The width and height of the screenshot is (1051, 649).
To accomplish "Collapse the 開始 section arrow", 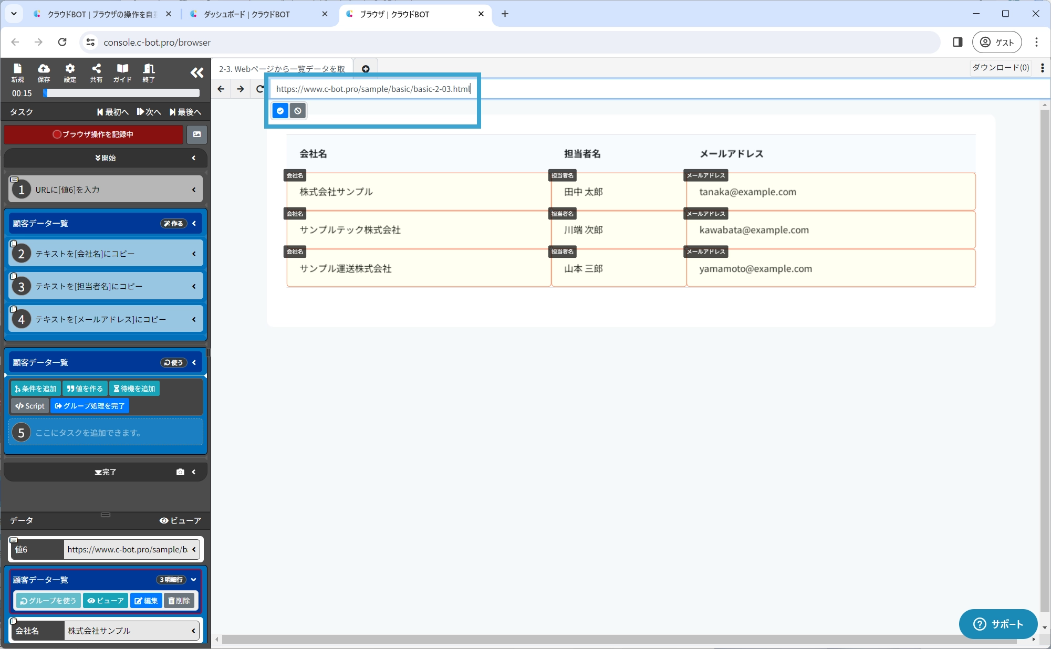I will [194, 158].
